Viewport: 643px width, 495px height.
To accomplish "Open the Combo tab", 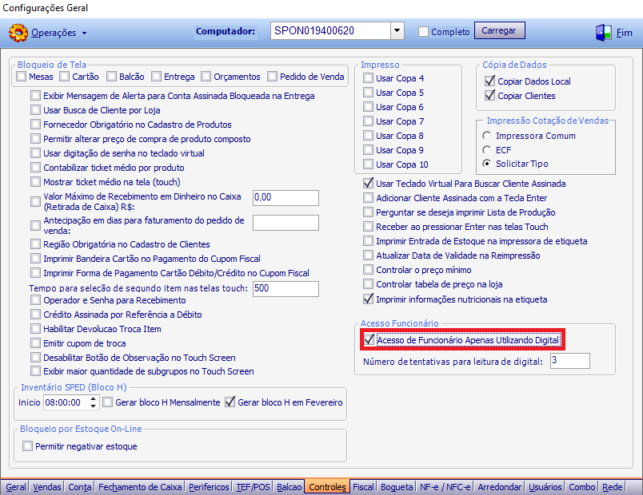I will tap(582, 487).
